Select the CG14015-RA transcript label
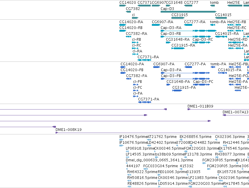The image size is (249, 188). point(227,34)
